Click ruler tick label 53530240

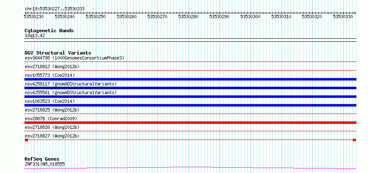click(x=65, y=17)
